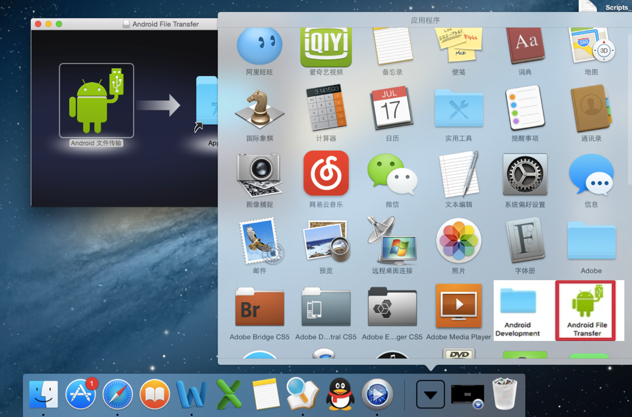Open the iQIYI video app
The height and width of the screenshot is (417, 632).
click(326, 45)
